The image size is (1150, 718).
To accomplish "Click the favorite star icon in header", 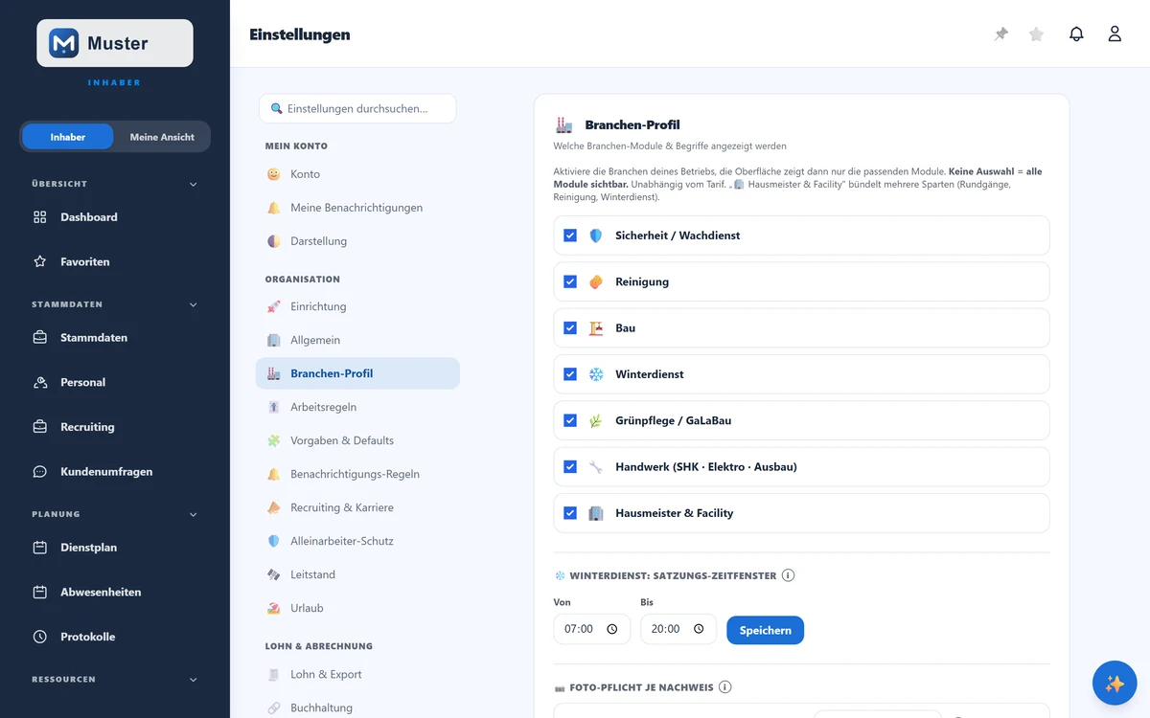I will click(x=1036, y=34).
